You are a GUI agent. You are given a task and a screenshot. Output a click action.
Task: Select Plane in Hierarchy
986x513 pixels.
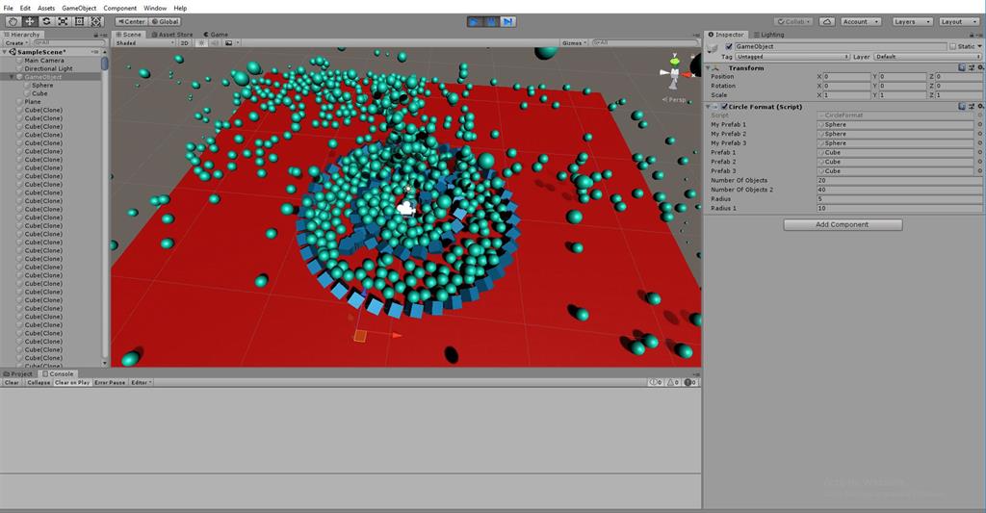click(33, 101)
